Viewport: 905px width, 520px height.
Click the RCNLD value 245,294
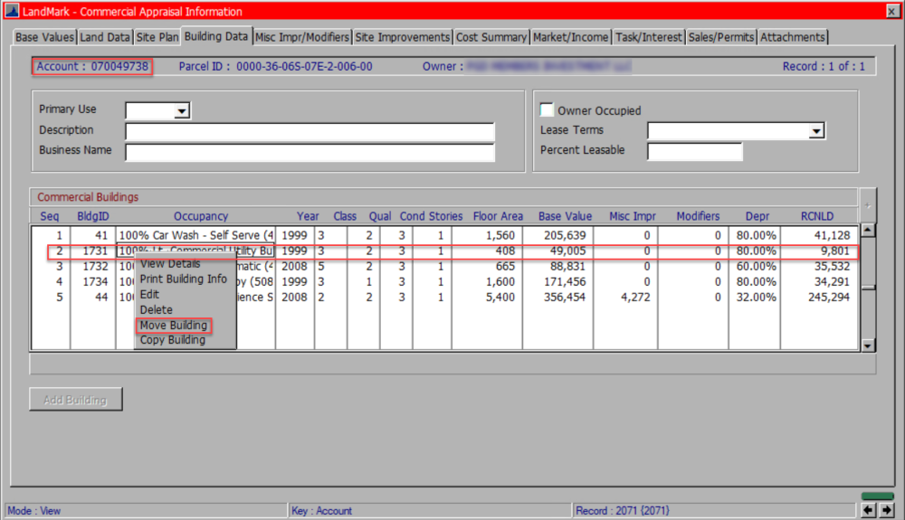[x=828, y=298]
